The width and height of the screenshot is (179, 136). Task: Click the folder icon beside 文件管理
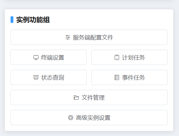coord(76,98)
